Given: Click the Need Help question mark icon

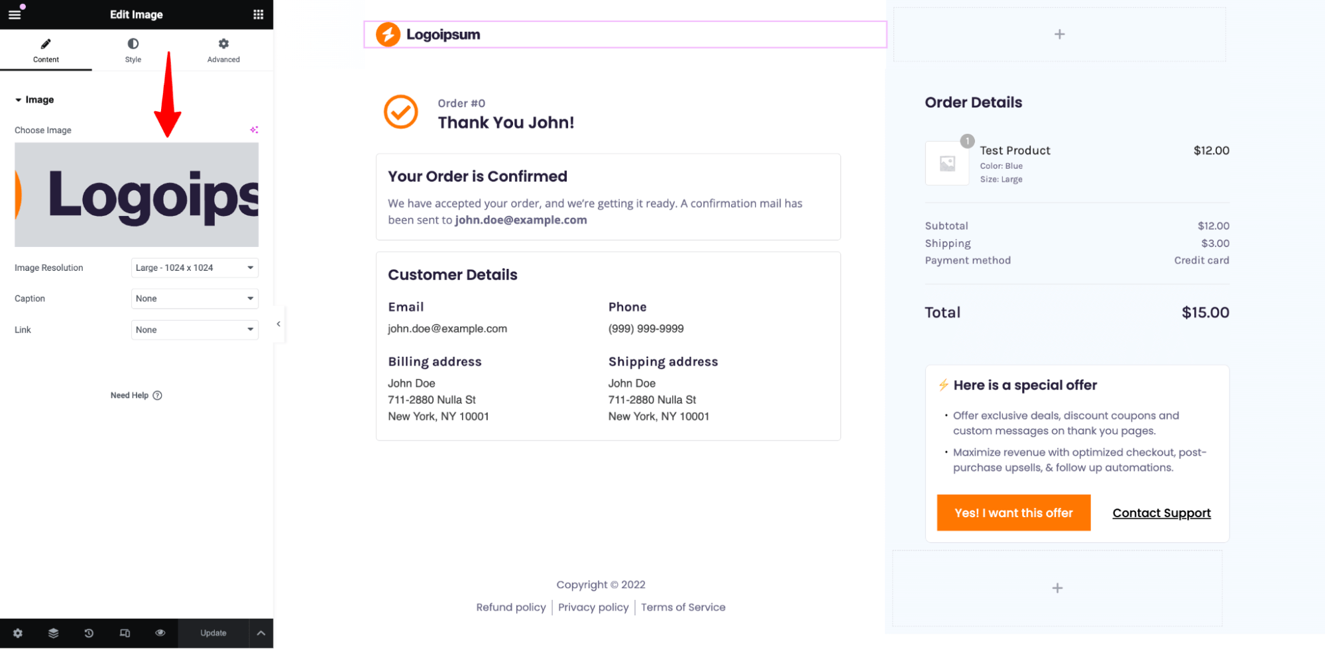Looking at the screenshot, I should click(158, 395).
